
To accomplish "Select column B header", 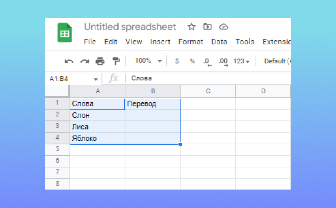I will (153, 91).
